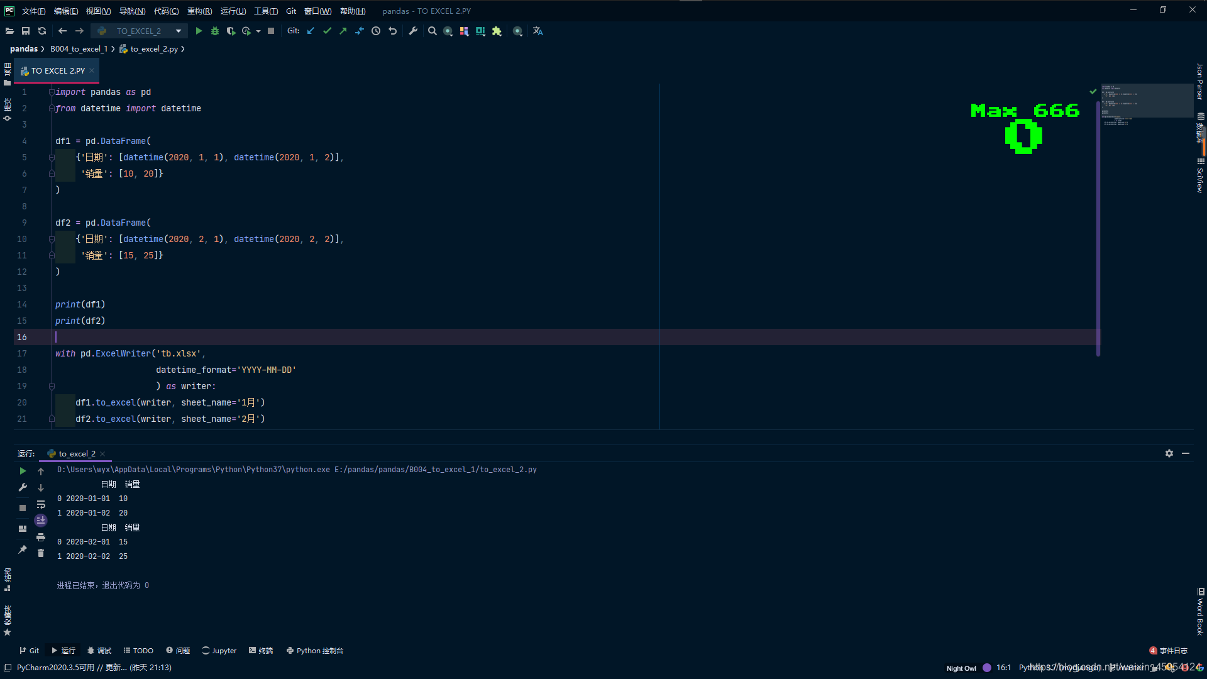The image size is (1207, 679).
Task: Toggle soft-wrap in the Run console
Action: tap(41, 504)
